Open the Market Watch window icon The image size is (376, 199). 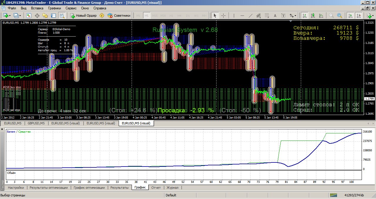(29, 16)
